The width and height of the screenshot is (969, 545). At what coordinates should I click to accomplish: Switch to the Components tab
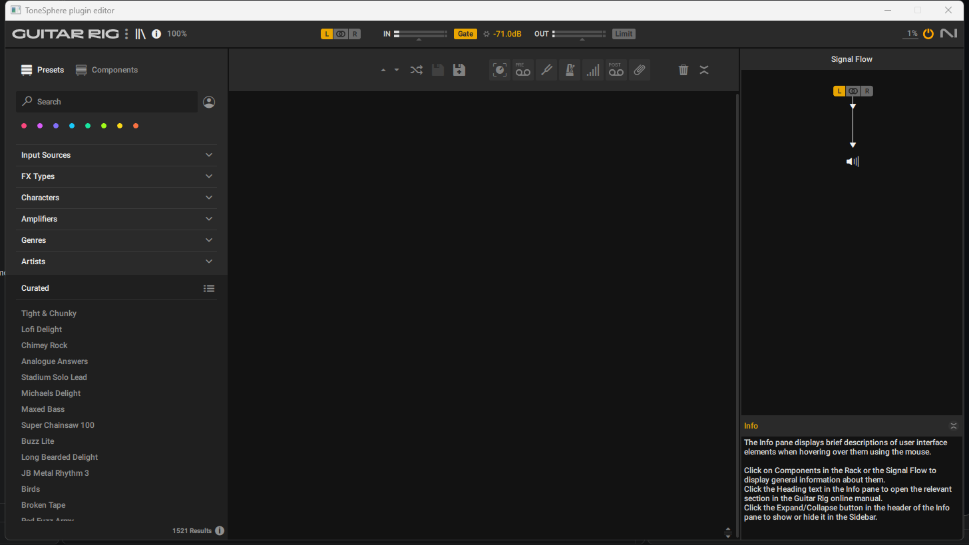tap(106, 70)
